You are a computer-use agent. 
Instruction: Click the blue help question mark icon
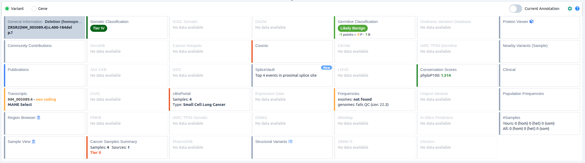coord(577,9)
